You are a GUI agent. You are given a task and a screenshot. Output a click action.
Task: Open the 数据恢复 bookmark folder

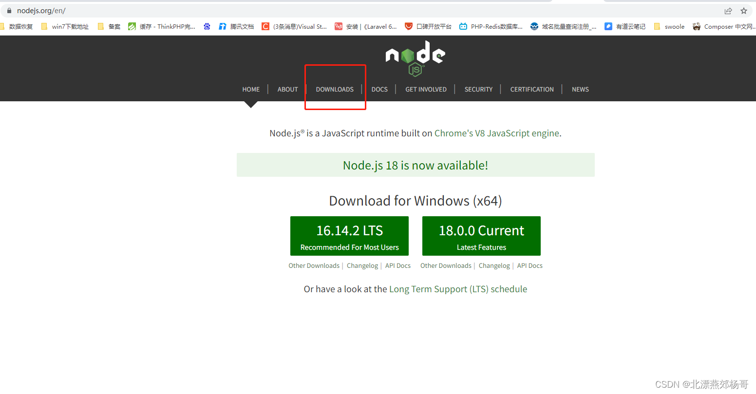17,27
